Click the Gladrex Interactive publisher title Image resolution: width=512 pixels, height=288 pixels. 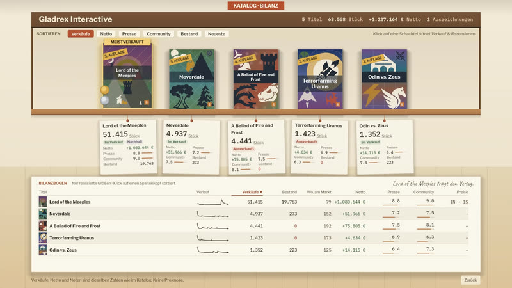(76, 19)
